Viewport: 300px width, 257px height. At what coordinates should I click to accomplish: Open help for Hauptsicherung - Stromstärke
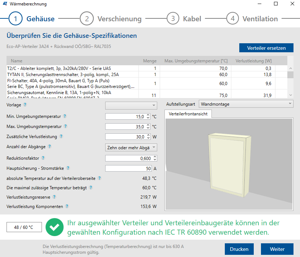click(68, 168)
